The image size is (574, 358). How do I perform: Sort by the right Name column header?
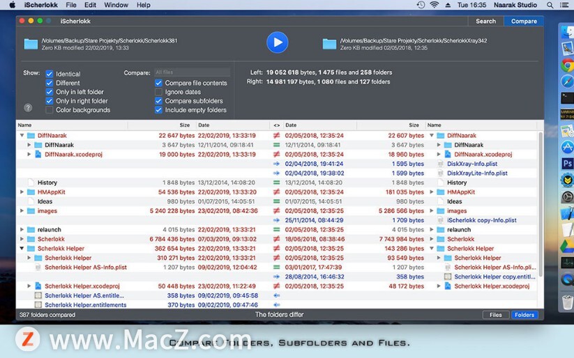tap(481, 125)
